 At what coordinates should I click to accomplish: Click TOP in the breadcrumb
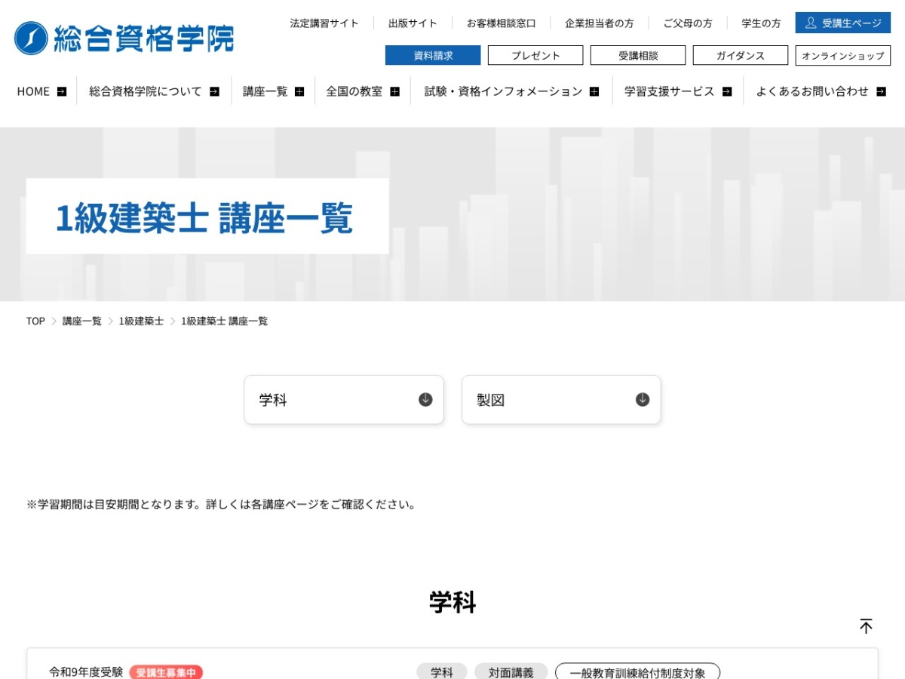coord(35,321)
